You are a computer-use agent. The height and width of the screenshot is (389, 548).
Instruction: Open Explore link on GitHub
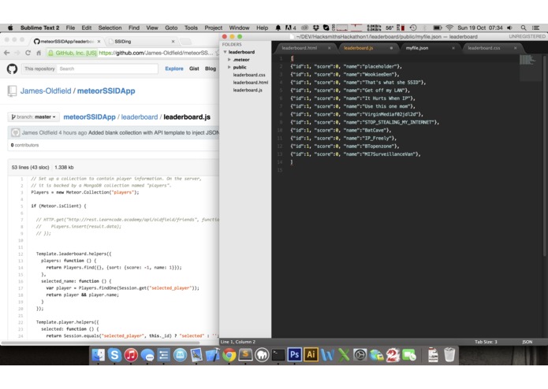click(174, 69)
